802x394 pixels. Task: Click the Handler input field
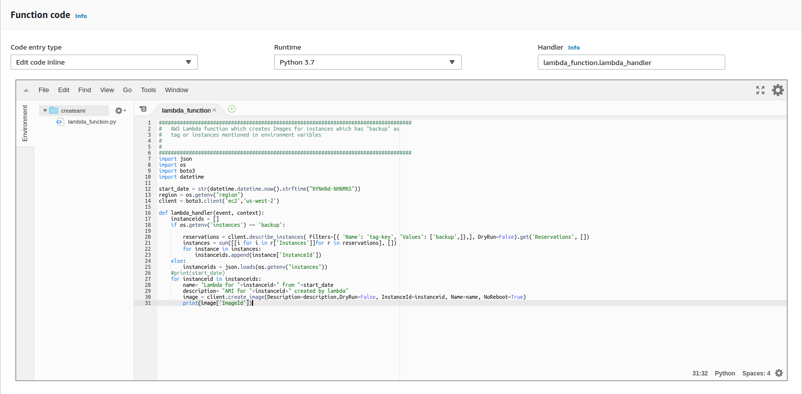(x=631, y=63)
